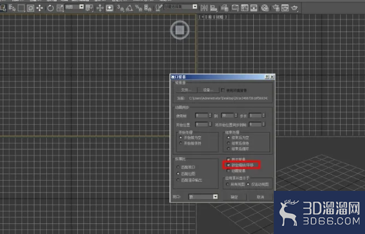Click the 到 end frame field
The image size is (365, 234).
[228, 115]
